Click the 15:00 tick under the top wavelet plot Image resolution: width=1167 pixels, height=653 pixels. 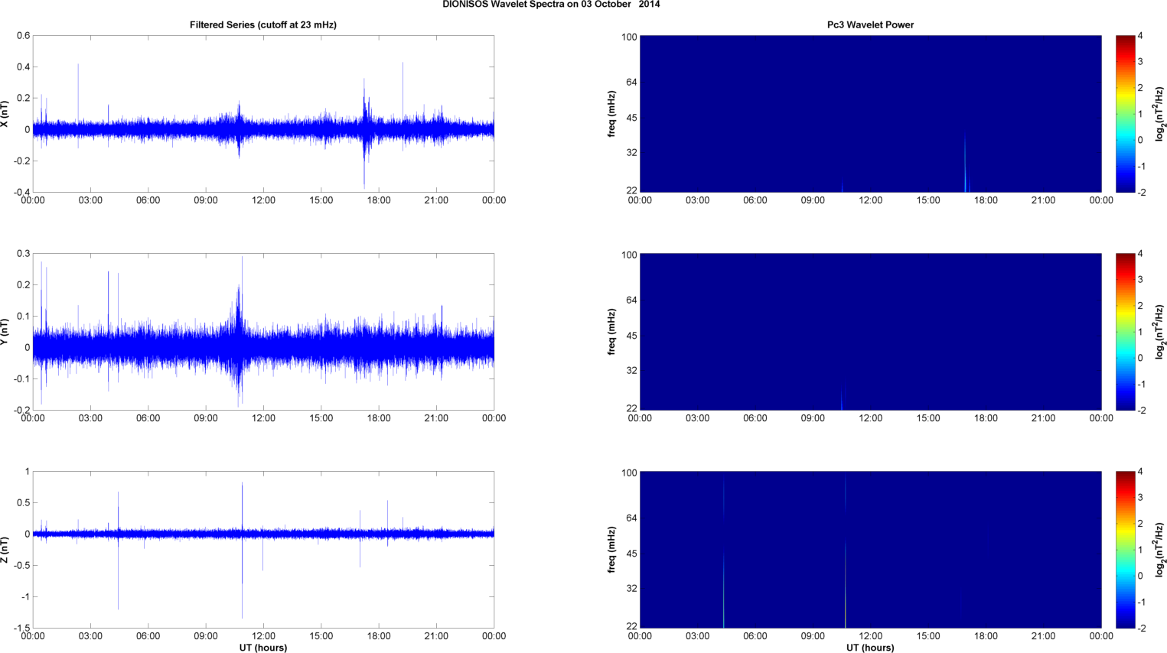[x=928, y=200]
